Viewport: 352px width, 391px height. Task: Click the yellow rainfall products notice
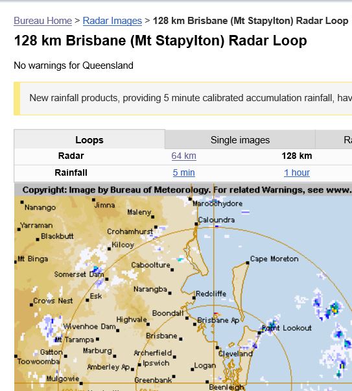pos(183,99)
